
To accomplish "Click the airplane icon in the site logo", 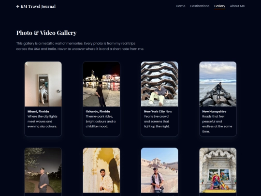I will pyautogui.click(x=18, y=6).
